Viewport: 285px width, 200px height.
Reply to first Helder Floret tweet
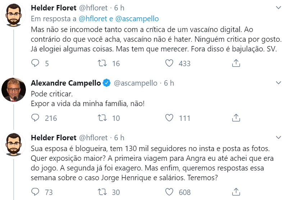[x=35, y=63]
